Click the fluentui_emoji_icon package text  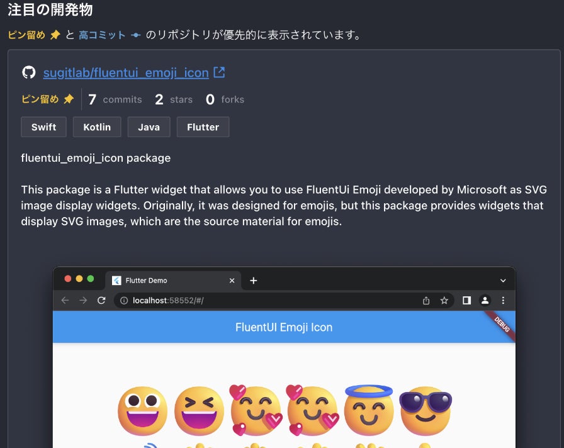96,158
